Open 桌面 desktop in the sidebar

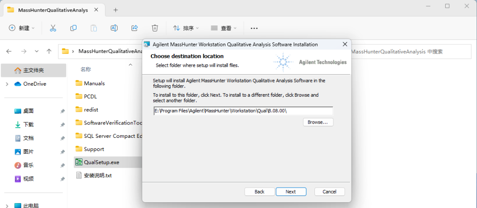(28, 111)
